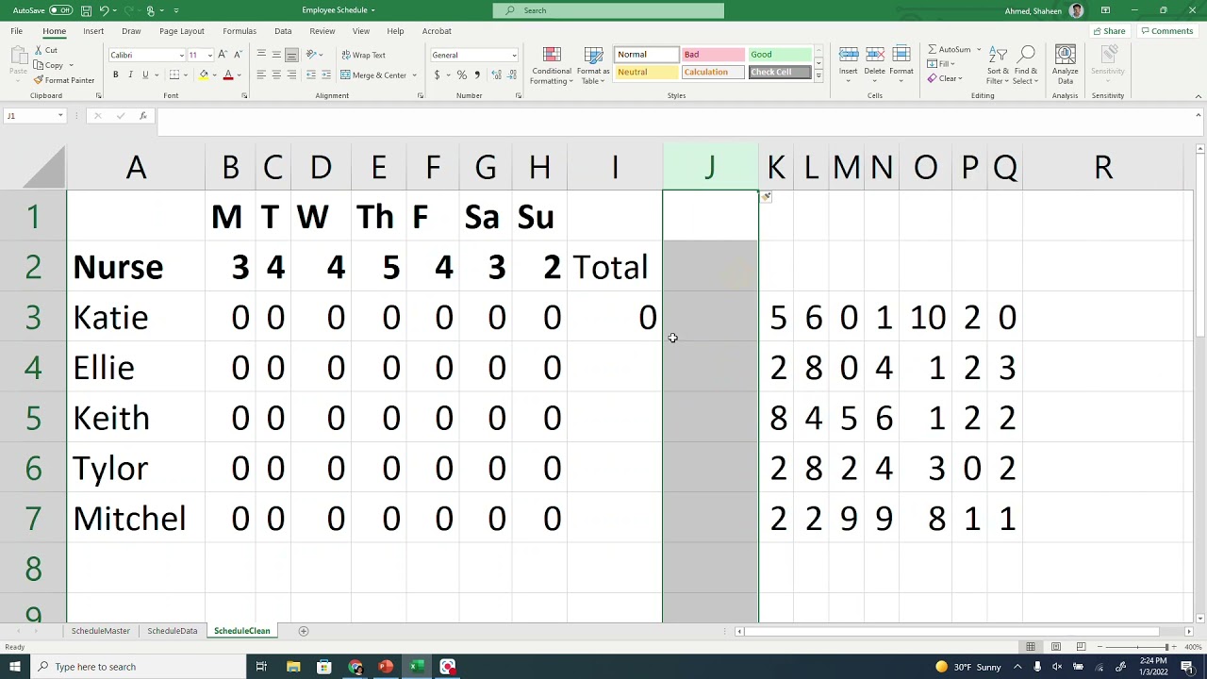Open the ScheduleMaster sheet
The width and height of the screenshot is (1207, 679).
(101, 631)
